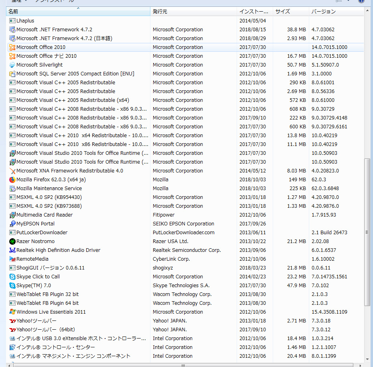Image resolution: width=373 pixels, height=367 pixels.
Task: Click the WebTablet FB Plugin 32 bit icon
Action: point(12,294)
